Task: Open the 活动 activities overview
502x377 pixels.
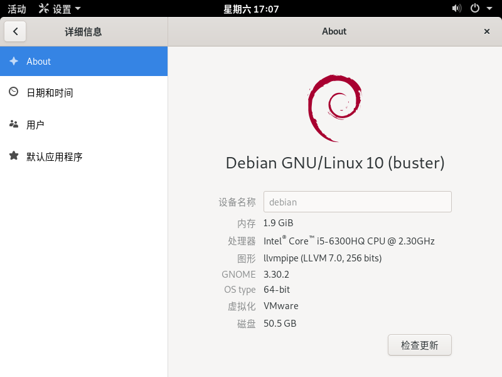Action: point(17,9)
